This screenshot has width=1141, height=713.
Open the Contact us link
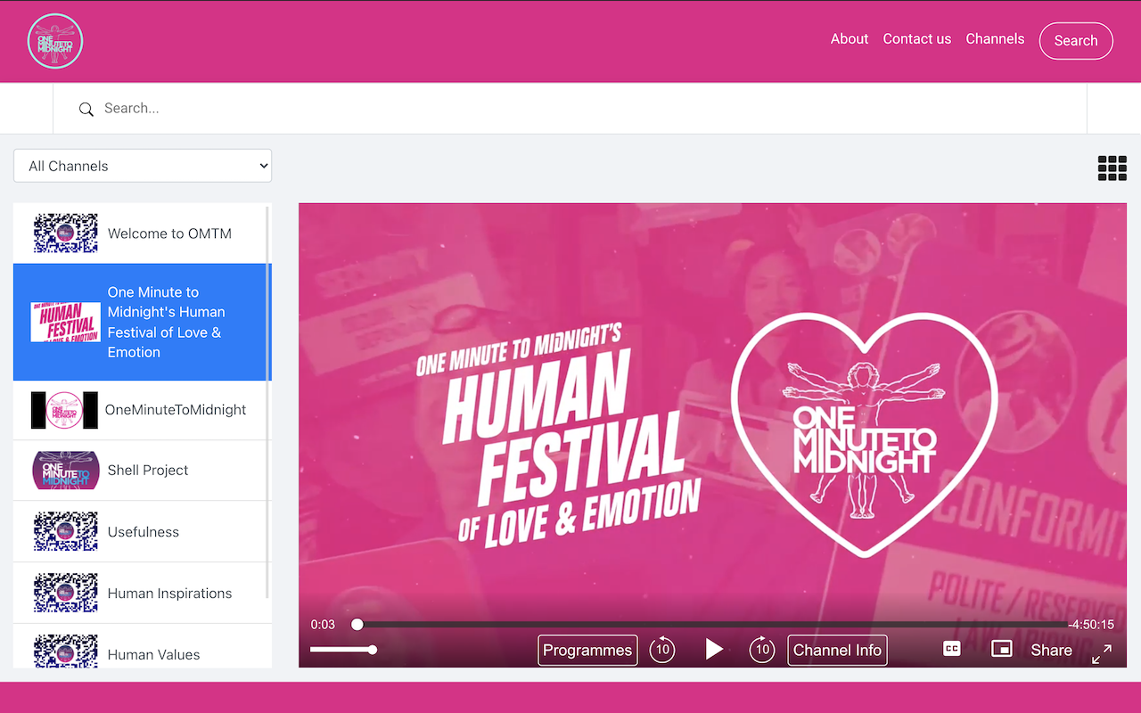pyautogui.click(x=916, y=39)
